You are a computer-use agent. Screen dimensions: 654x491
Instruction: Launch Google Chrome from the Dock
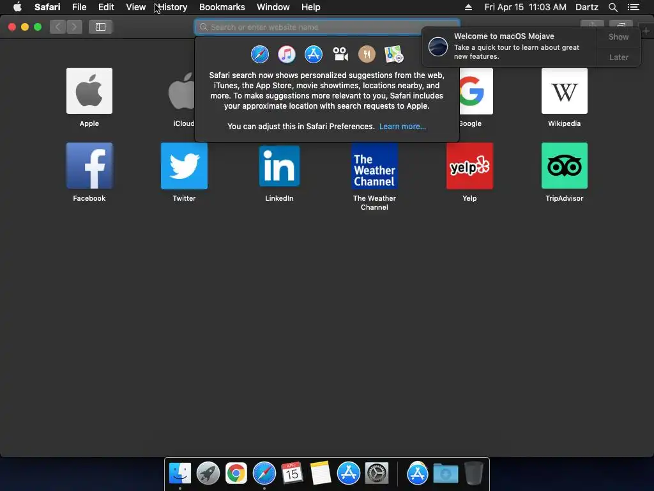(236, 473)
